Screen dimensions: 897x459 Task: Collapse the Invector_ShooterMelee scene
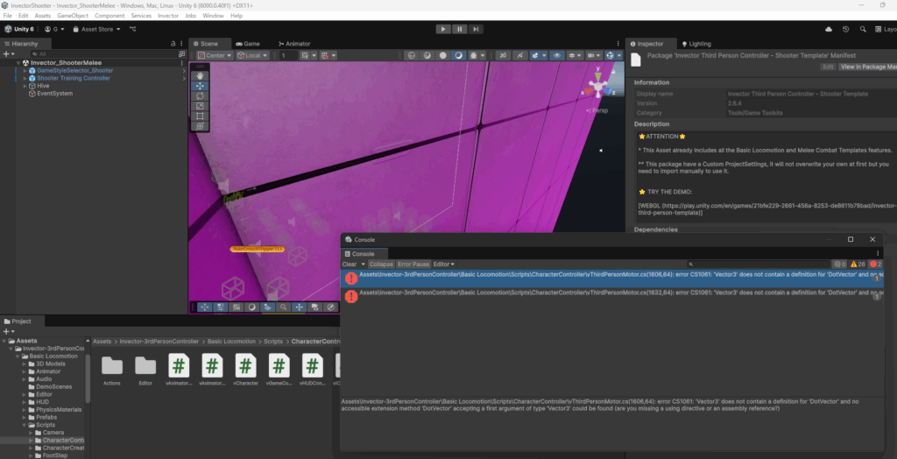click(x=18, y=63)
